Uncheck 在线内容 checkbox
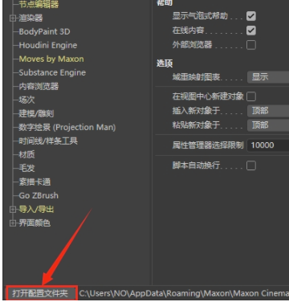The height and width of the screenshot is (302, 289). (251, 31)
